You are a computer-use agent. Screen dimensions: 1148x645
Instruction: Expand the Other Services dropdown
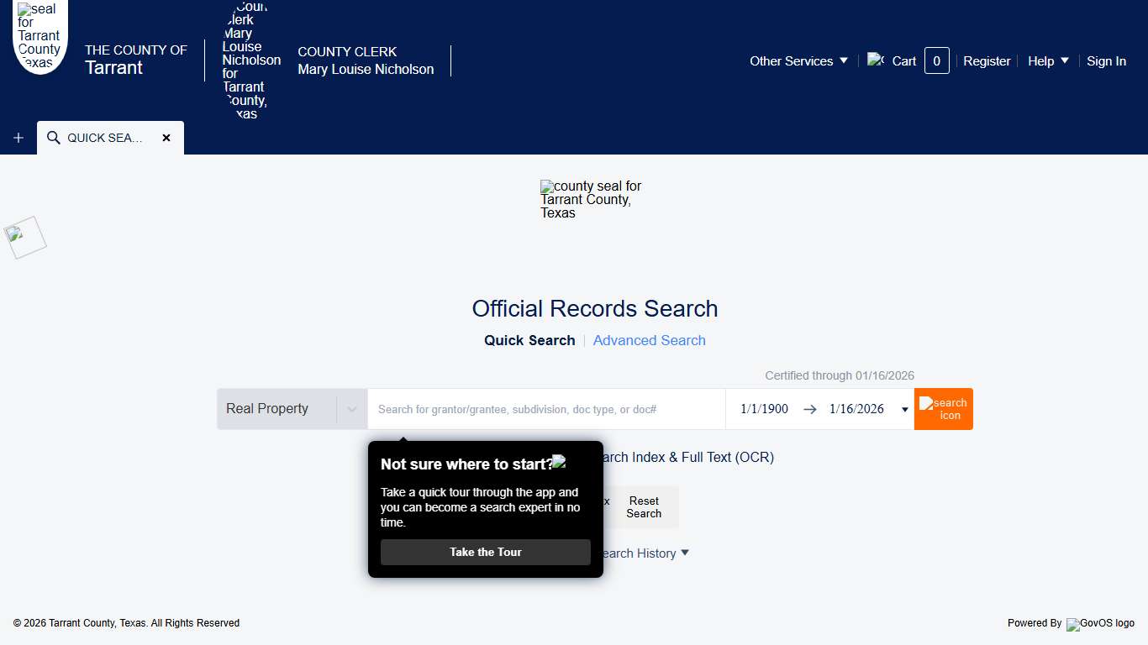pos(798,61)
